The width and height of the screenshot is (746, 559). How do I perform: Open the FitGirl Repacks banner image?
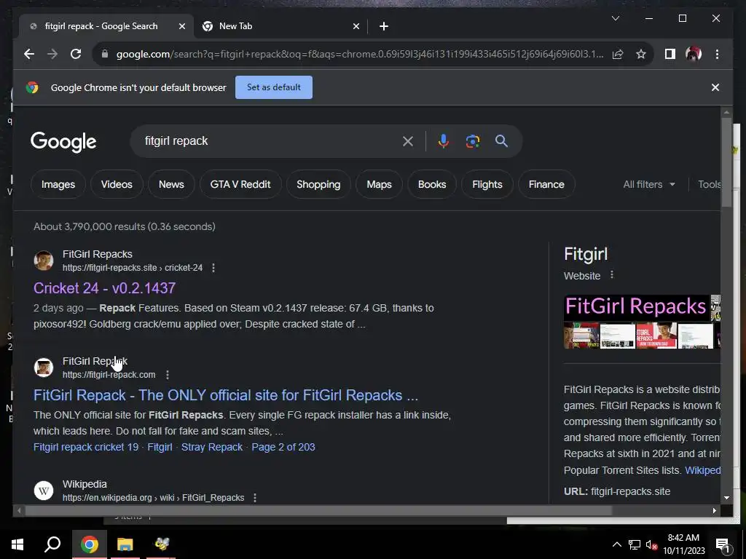pyautogui.click(x=637, y=307)
